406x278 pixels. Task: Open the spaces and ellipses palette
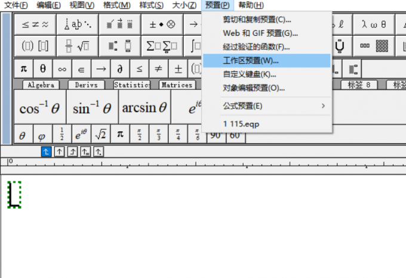pyautogui.click(x=78, y=24)
